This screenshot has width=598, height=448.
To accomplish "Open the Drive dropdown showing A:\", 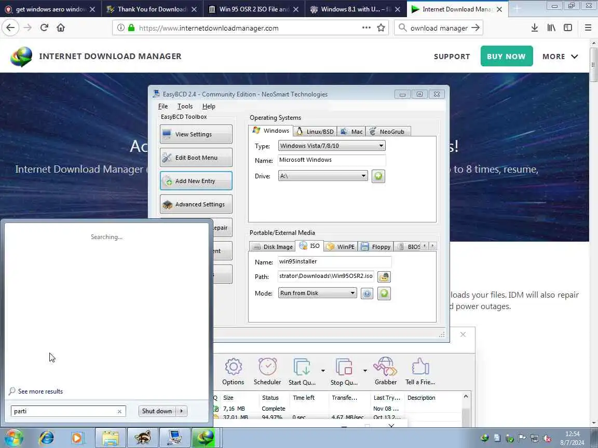I will click(323, 176).
